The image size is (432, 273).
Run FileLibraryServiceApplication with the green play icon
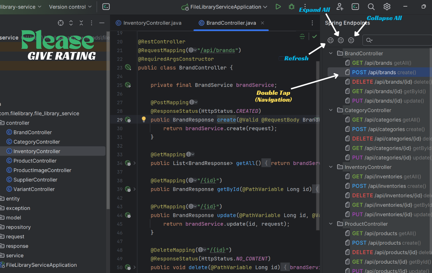click(x=278, y=7)
